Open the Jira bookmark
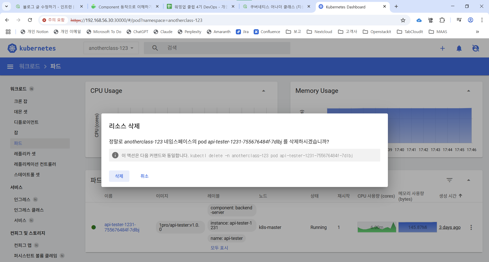The image size is (489, 262). [x=242, y=32]
